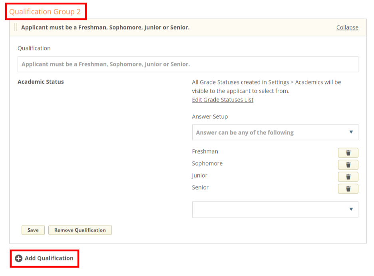Click the plus icon for Add Qualification
The image size is (374, 276).
[x=19, y=258]
